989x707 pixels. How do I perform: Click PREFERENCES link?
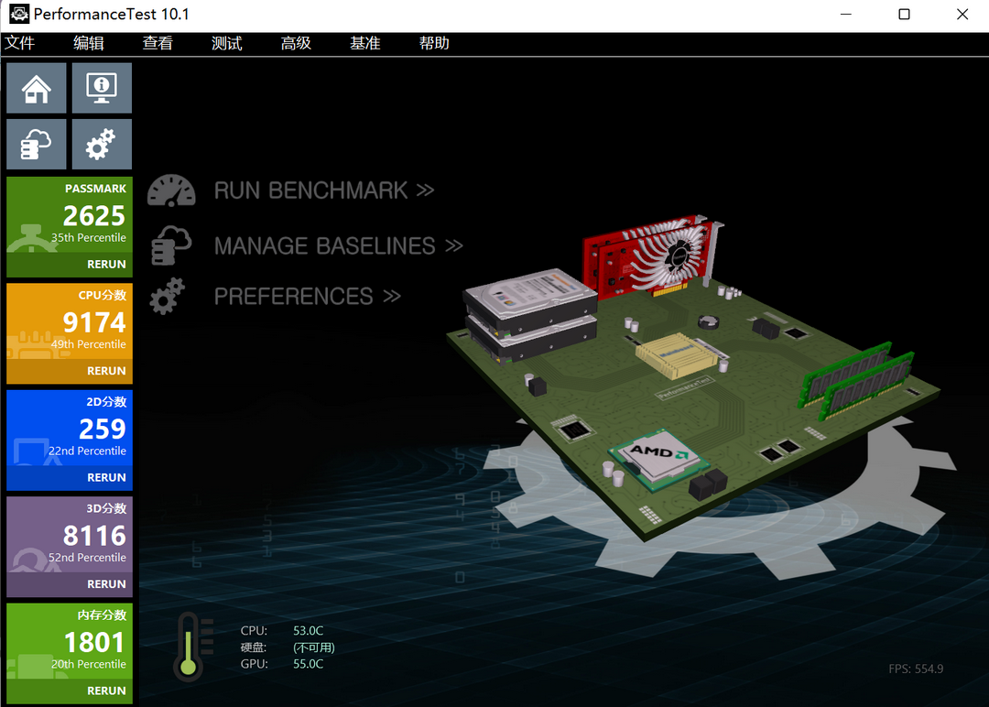click(308, 297)
